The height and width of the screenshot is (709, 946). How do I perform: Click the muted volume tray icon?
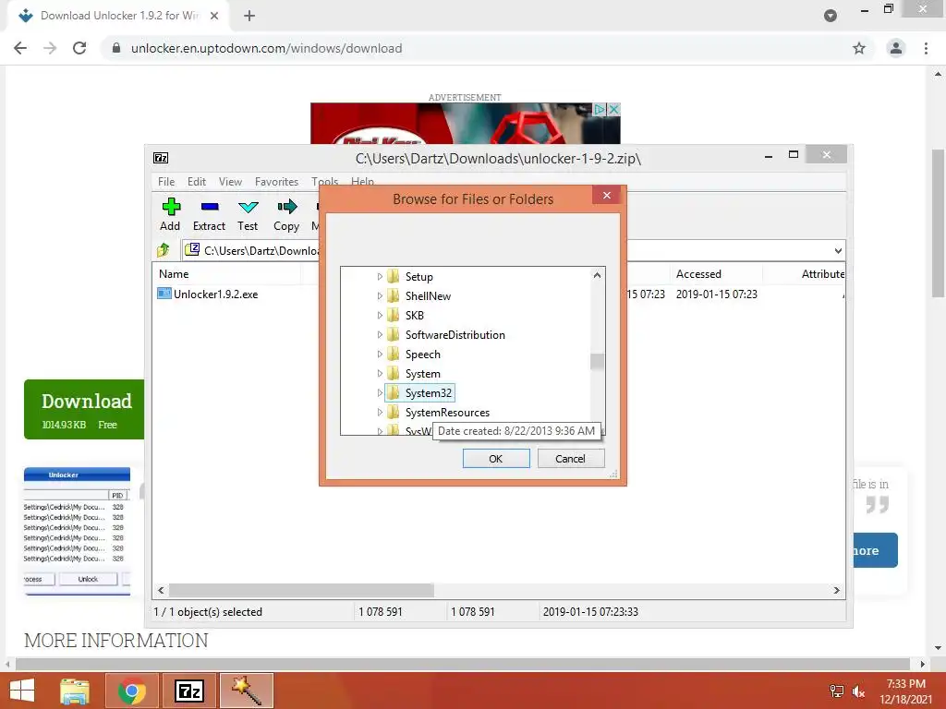858,691
